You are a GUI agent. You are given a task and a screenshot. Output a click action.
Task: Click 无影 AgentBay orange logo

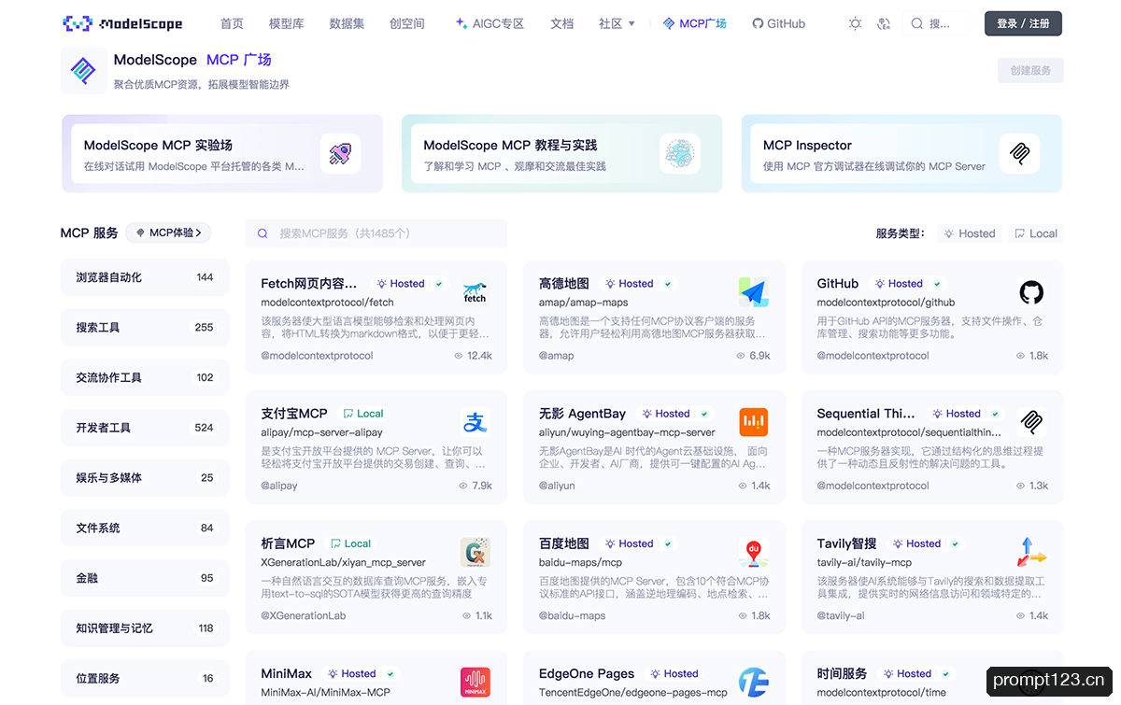[753, 422]
